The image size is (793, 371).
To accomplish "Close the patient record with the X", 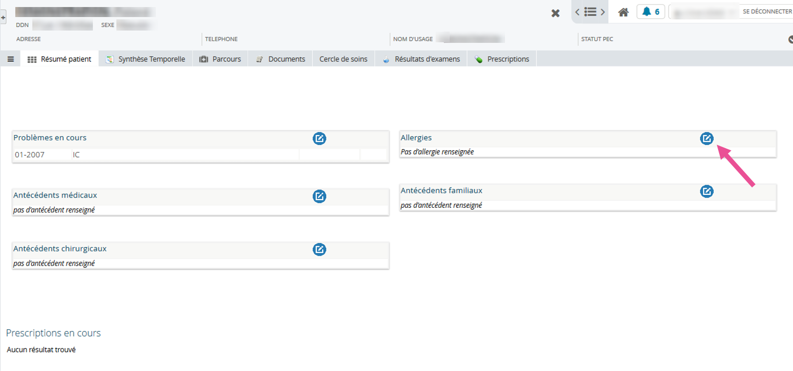I will 555,13.
